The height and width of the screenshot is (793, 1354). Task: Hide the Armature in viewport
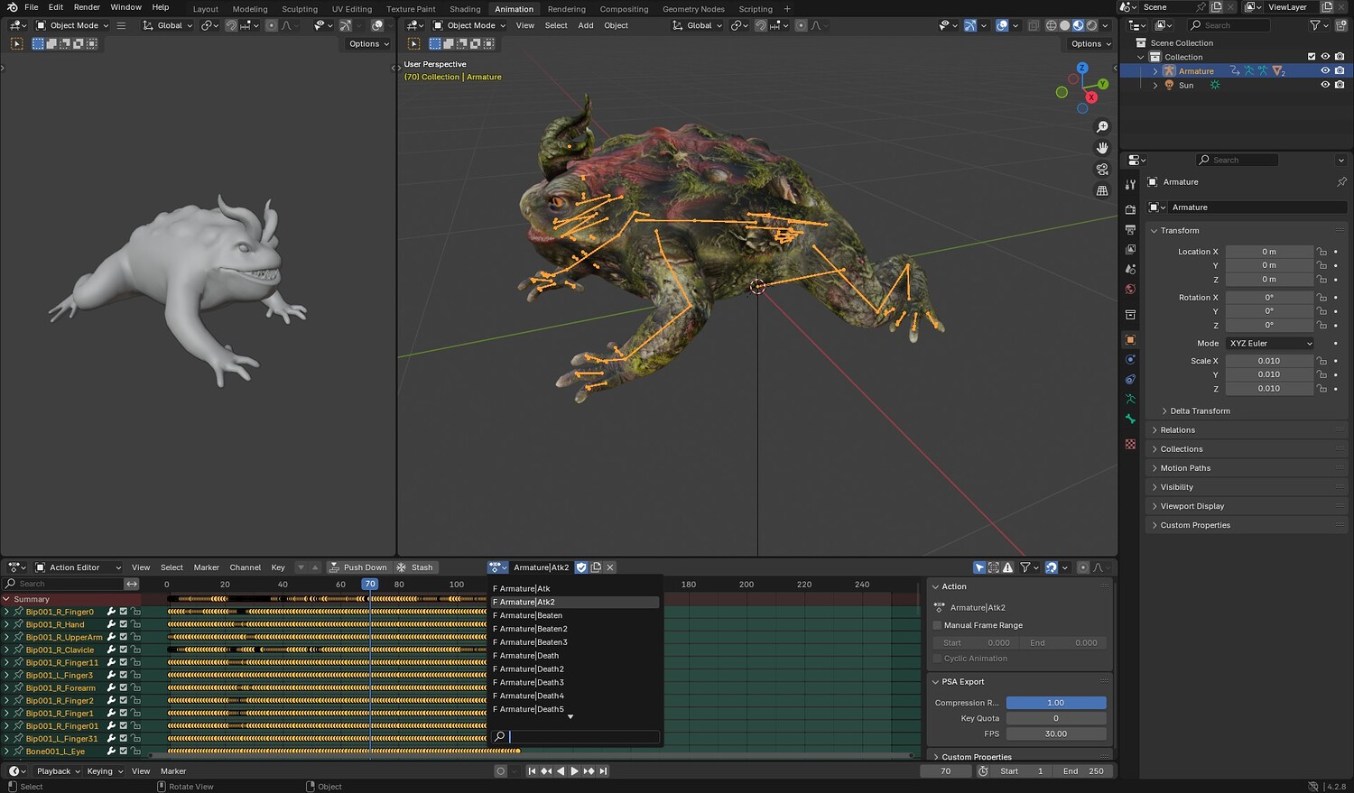point(1325,70)
